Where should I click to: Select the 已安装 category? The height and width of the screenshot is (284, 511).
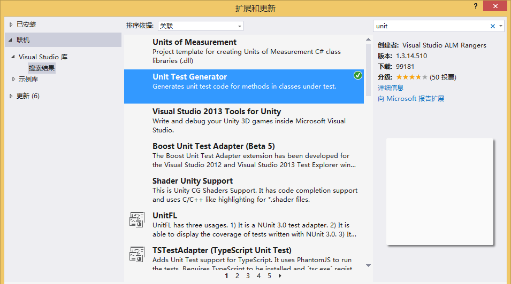26,25
